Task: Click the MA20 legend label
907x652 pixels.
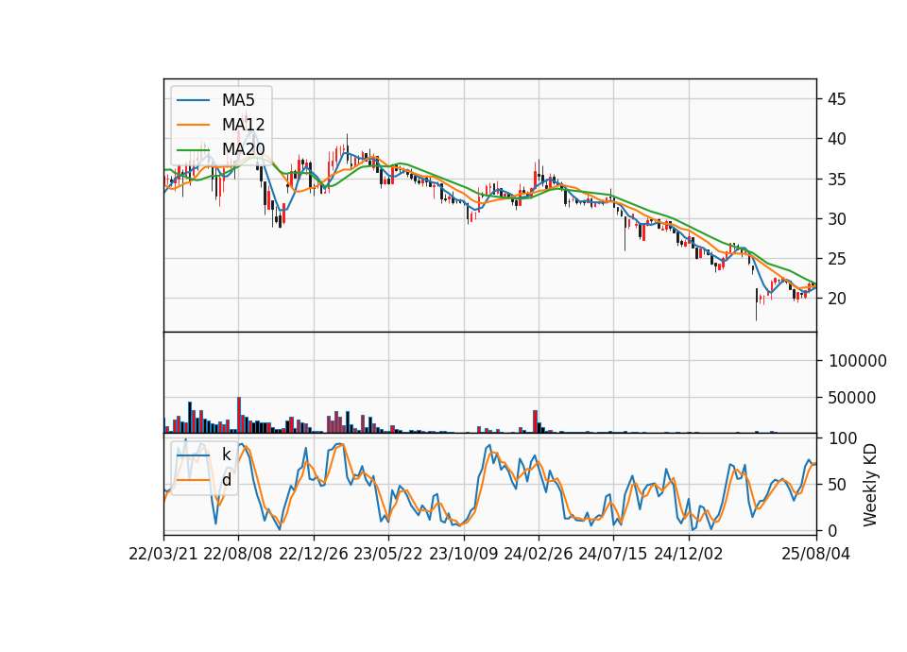Action: coord(243,149)
